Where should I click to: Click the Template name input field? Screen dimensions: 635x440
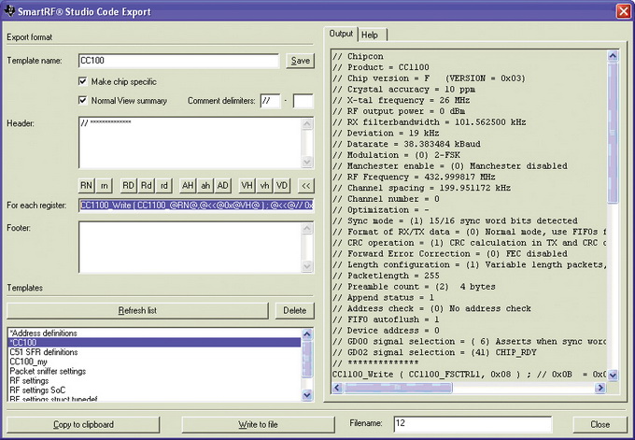(178, 61)
